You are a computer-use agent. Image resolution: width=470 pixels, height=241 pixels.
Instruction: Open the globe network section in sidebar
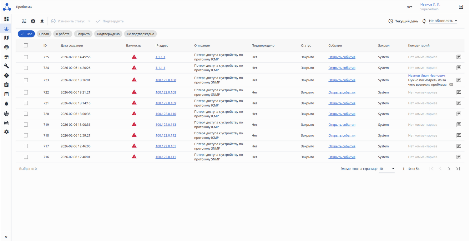6,47
